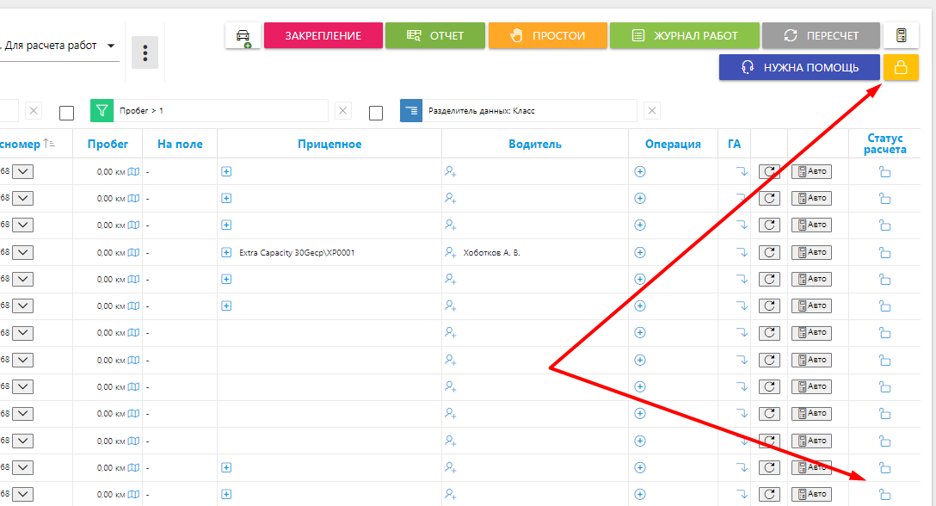Select the На поле column header
The width and height of the screenshot is (936, 506).
[180, 144]
